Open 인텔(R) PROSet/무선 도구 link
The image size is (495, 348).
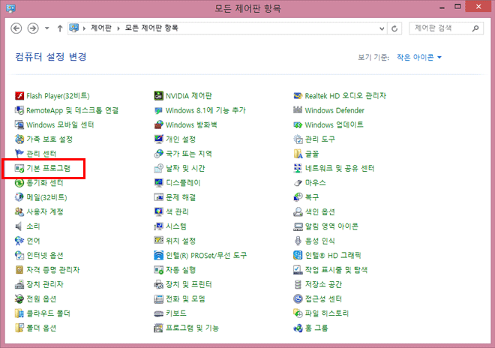(206, 256)
